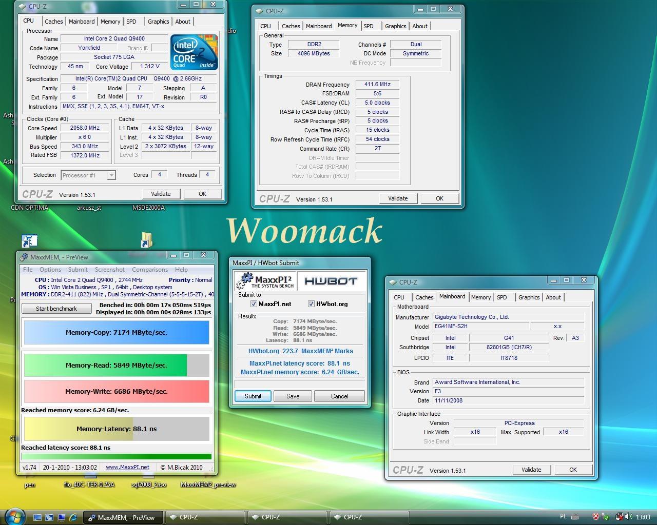This screenshot has height=525, width=657.
Task: Toggle the HWbot.org submit checkbox
Action: tap(311, 304)
